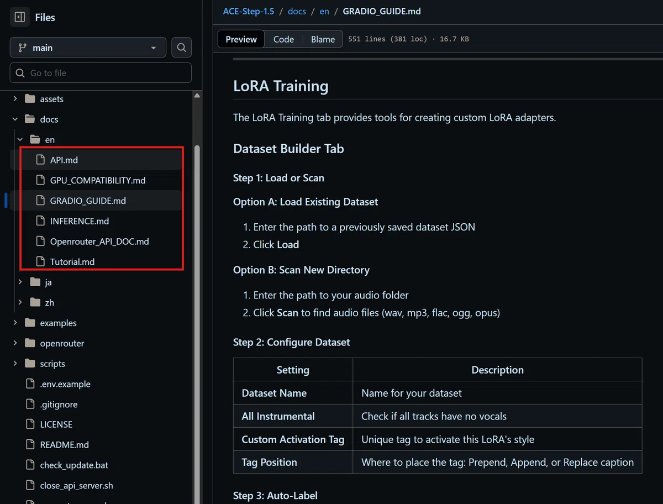Select GRADIO_GUIDE.md in the file tree
Screen dimensions: 663x504
(x=88, y=201)
